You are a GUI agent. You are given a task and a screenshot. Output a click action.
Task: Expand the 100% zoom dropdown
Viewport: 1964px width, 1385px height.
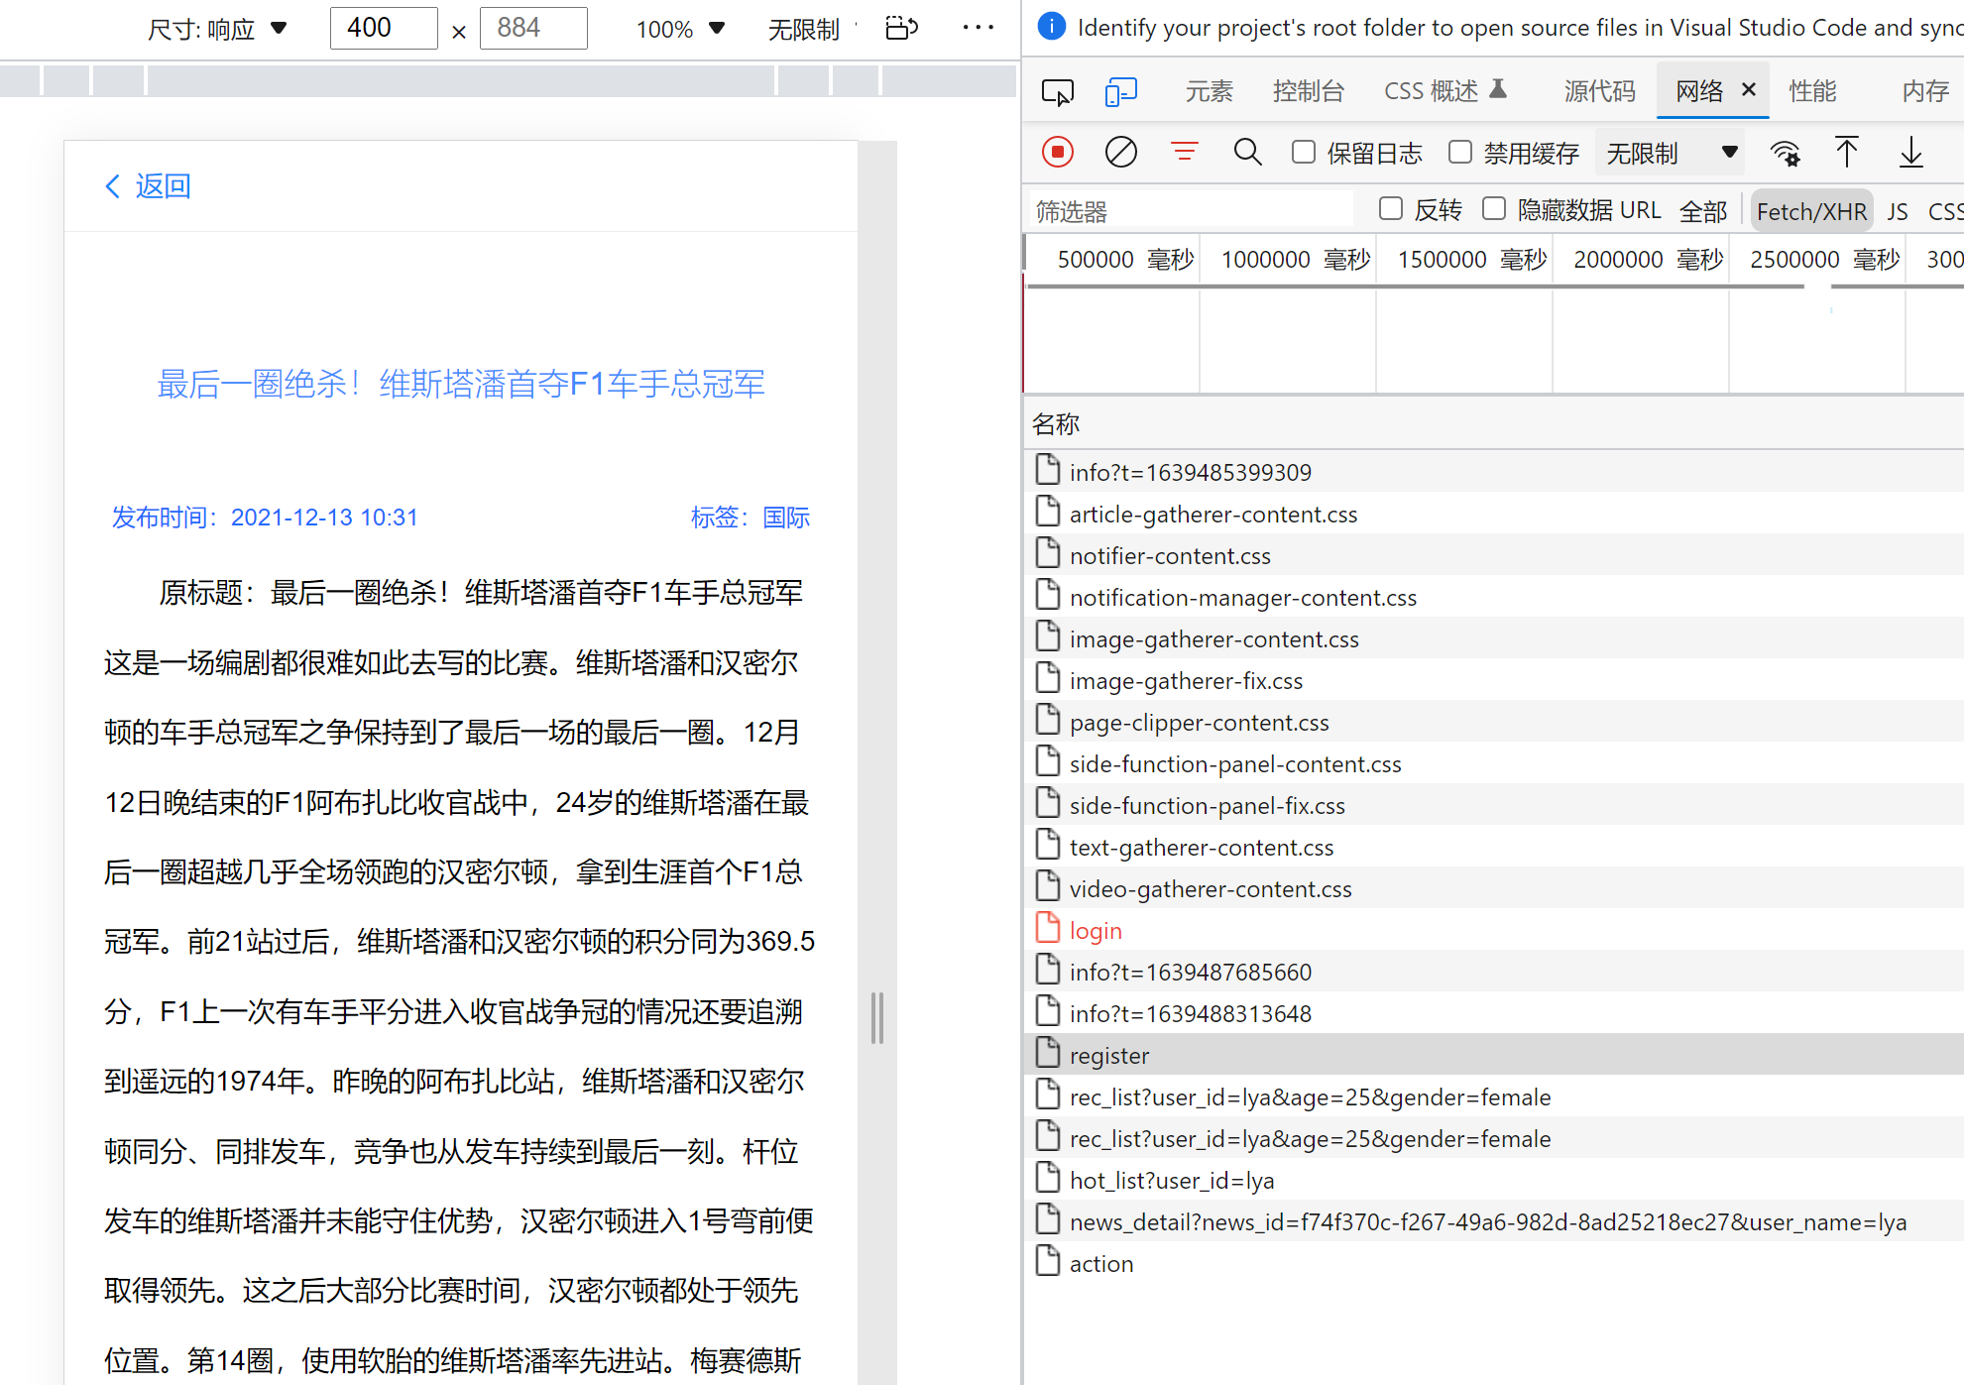[680, 29]
